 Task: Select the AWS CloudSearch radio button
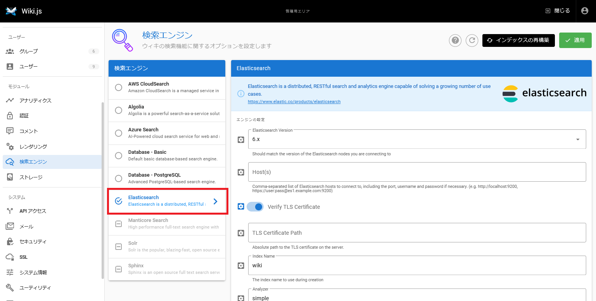tap(119, 88)
